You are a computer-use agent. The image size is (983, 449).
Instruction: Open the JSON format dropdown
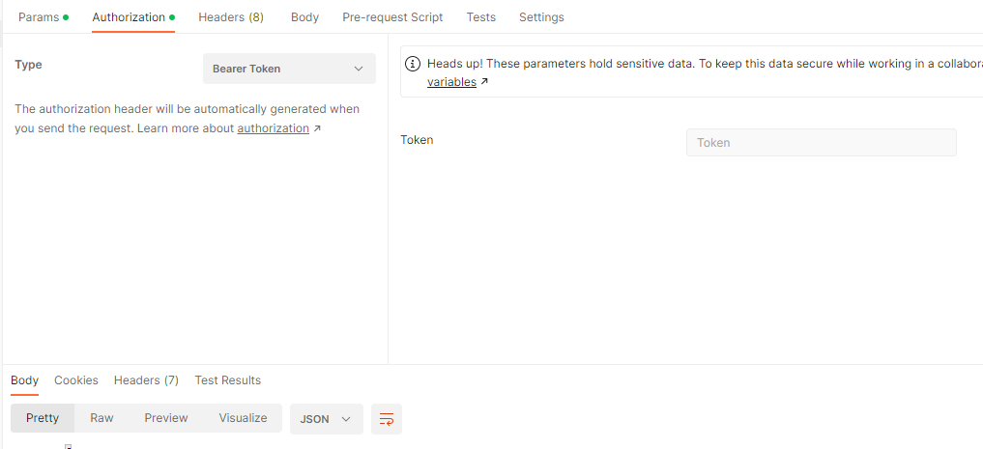coord(327,419)
